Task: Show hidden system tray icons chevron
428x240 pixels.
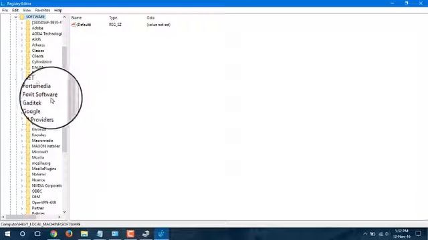Action: (x=365, y=234)
